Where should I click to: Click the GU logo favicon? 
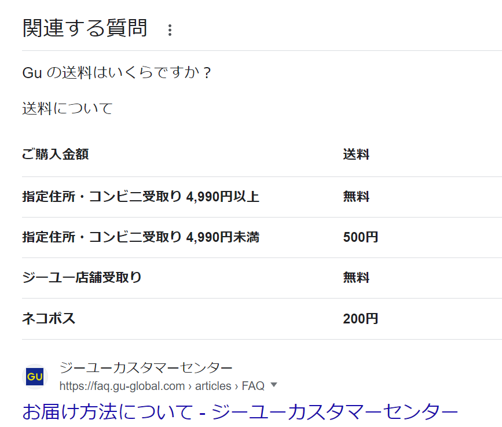35,377
